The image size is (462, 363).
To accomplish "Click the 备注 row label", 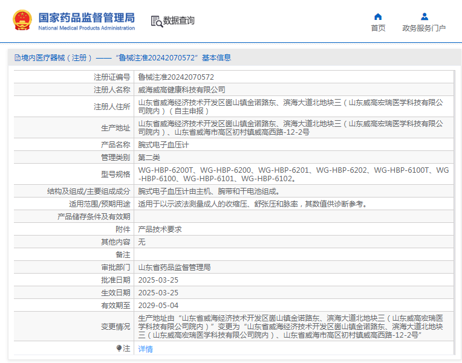I will click(x=123, y=255).
